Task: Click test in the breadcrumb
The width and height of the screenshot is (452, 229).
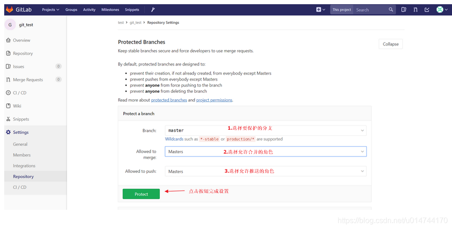Action: (121, 22)
